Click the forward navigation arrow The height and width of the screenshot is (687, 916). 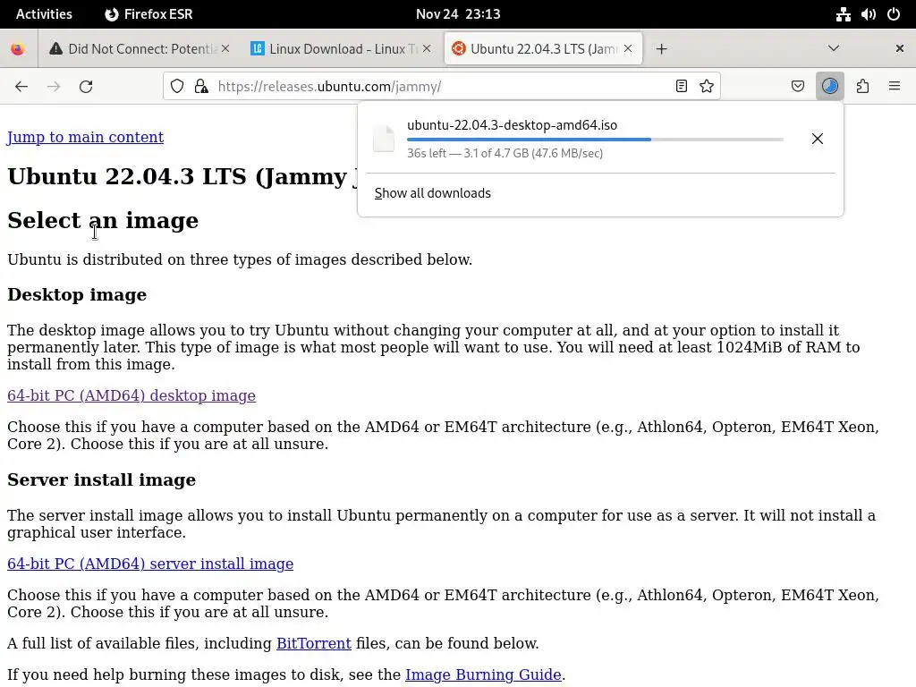[x=54, y=87]
